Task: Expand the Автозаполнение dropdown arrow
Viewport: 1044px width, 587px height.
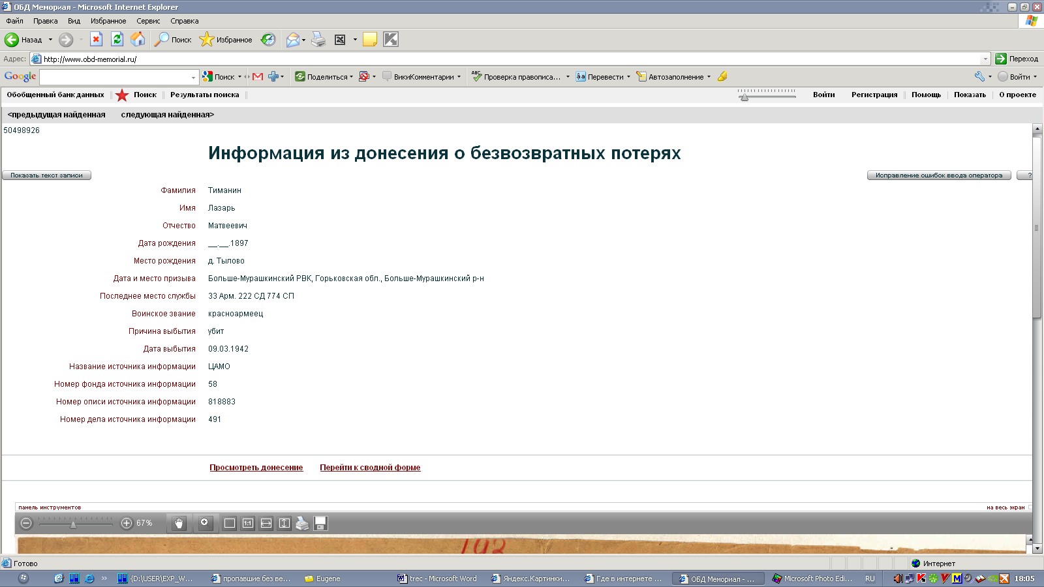Action: [x=709, y=77]
